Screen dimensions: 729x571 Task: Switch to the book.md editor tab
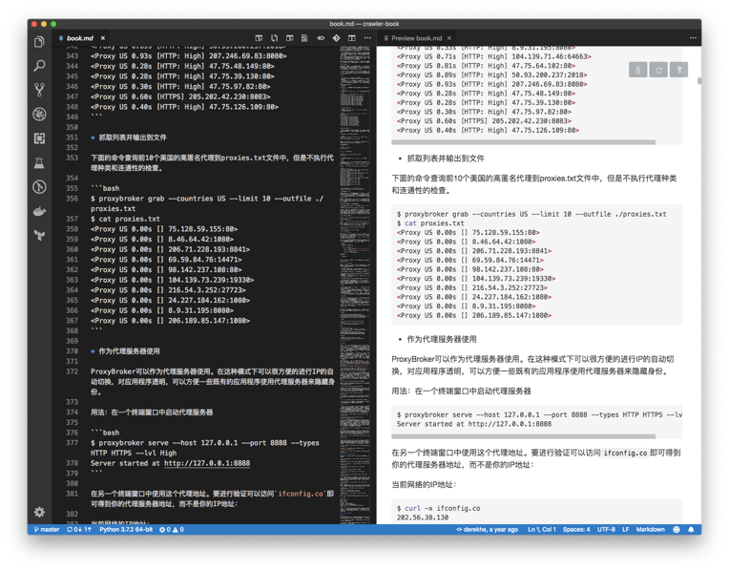[79, 38]
